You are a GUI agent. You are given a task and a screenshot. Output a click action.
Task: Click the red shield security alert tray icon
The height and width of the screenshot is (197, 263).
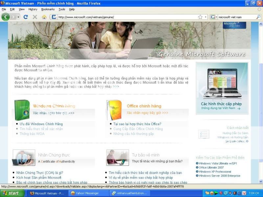[221, 193]
